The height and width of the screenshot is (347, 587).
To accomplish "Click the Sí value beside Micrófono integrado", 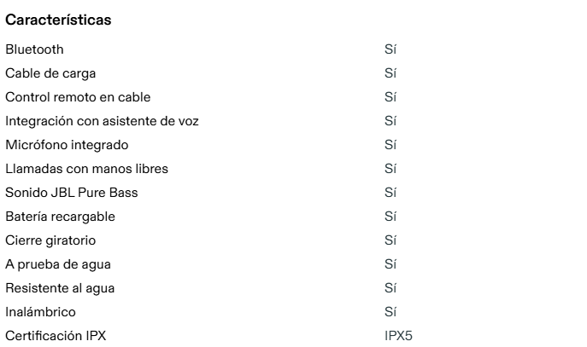I will pyautogui.click(x=390, y=145).
